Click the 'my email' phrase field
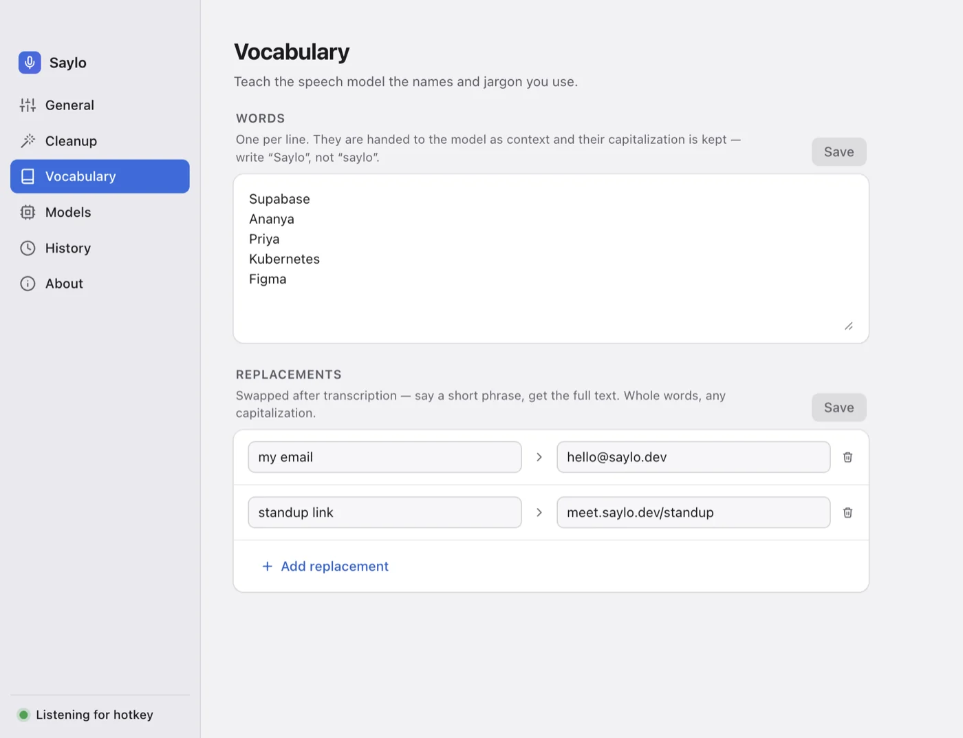The width and height of the screenshot is (963, 738). tap(385, 457)
